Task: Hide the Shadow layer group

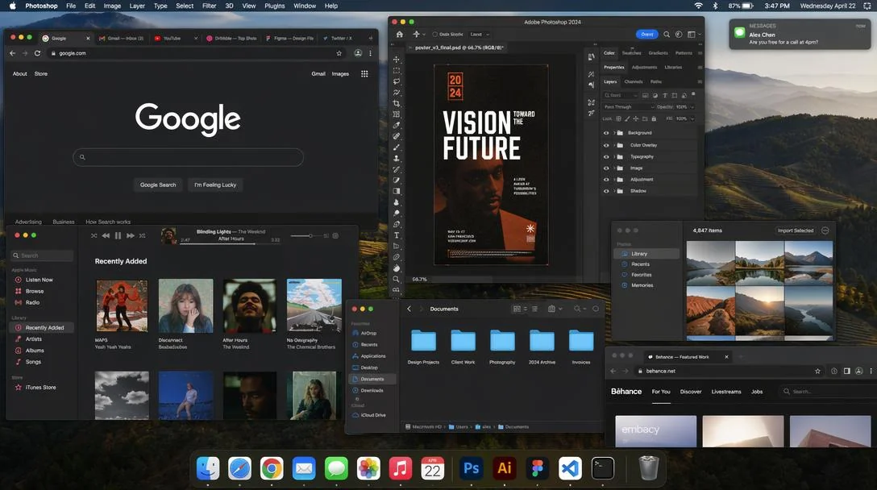Action: pyautogui.click(x=606, y=191)
